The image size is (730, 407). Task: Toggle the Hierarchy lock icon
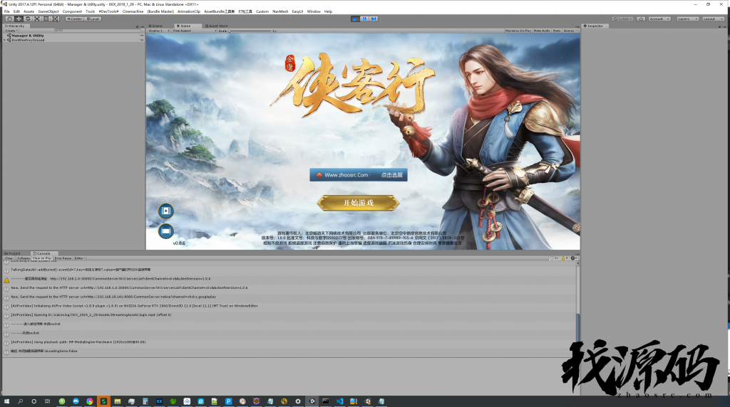(x=137, y=26)
